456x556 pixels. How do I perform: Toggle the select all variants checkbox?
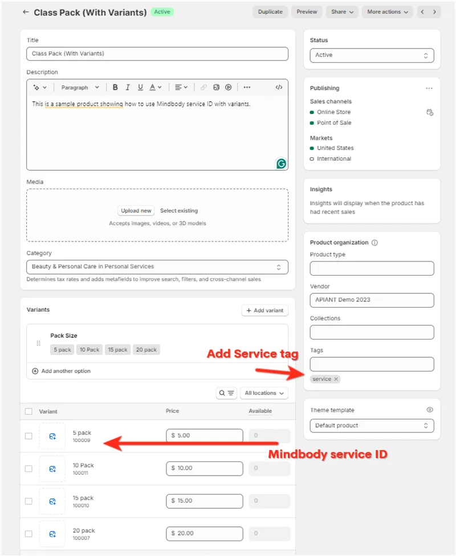28,411
